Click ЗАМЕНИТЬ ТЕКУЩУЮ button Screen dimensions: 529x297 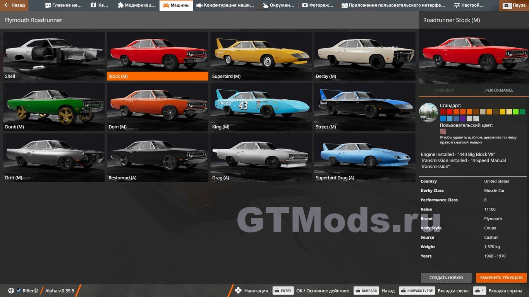502,278
